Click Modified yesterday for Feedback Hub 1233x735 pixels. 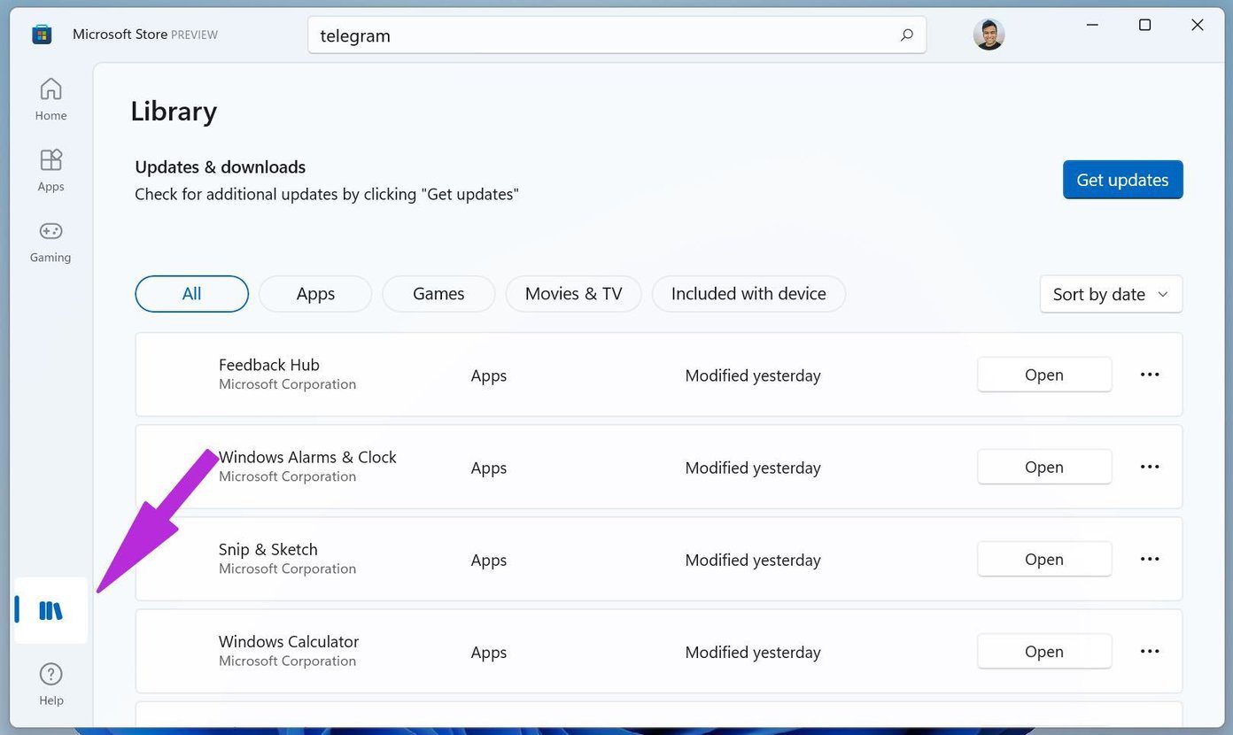[753, 375]
